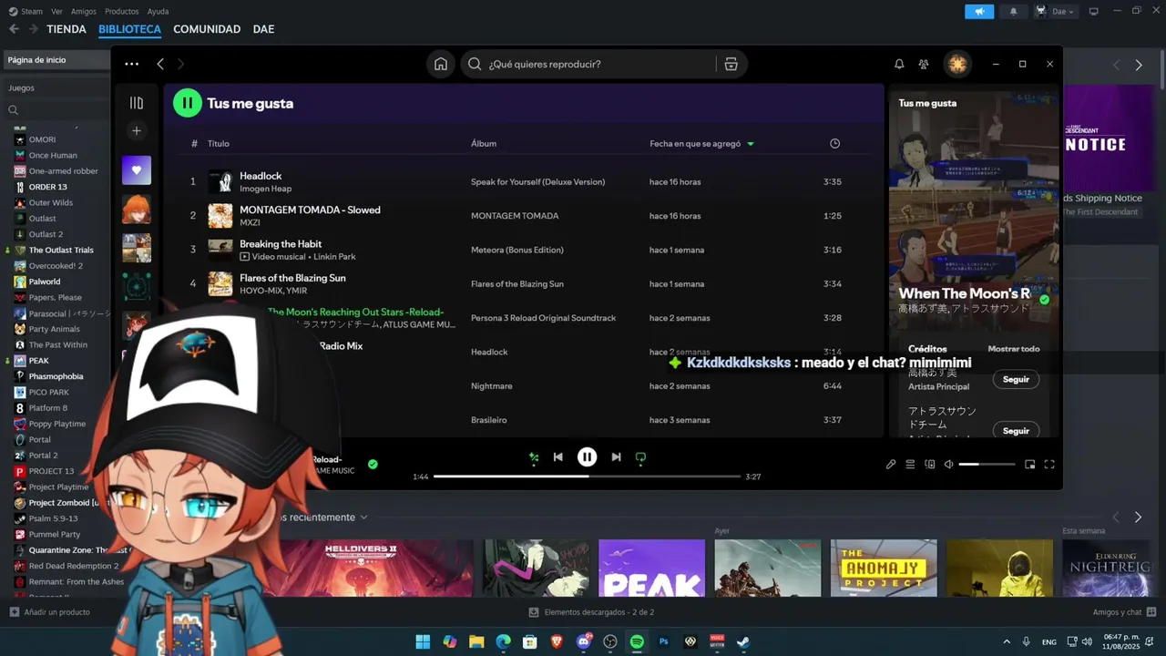Open Persona 3 Reload Original Soundtrack album
This screenshot has width=1166, height=656.
point(544,318)
